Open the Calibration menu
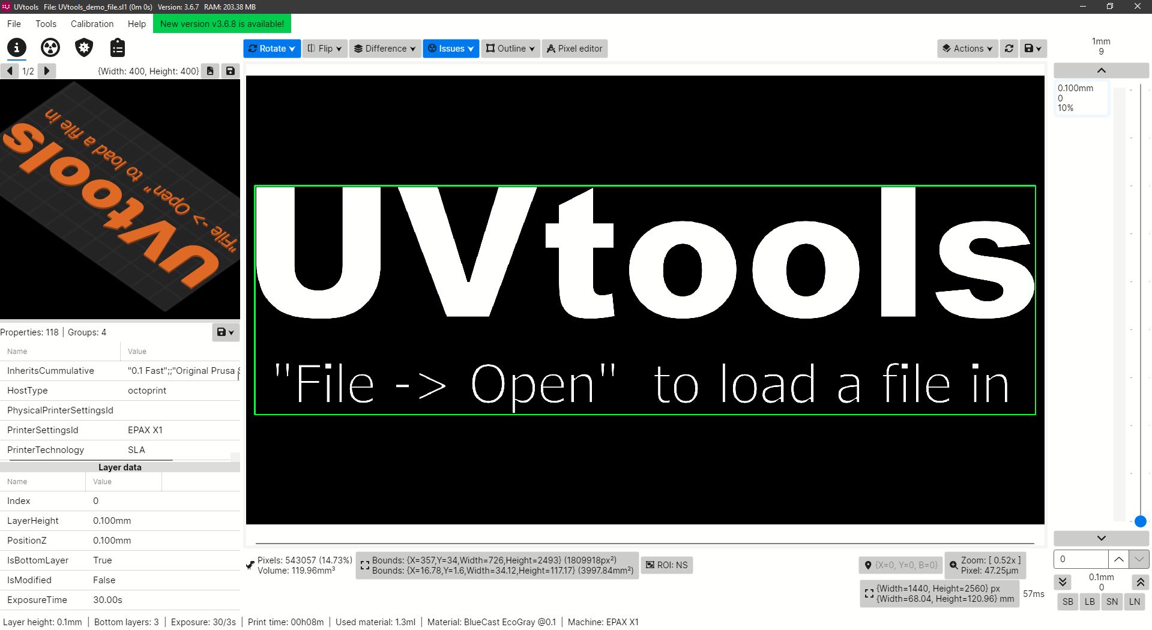The height and width of the screenshot is (630, 1152). [91, 23]
